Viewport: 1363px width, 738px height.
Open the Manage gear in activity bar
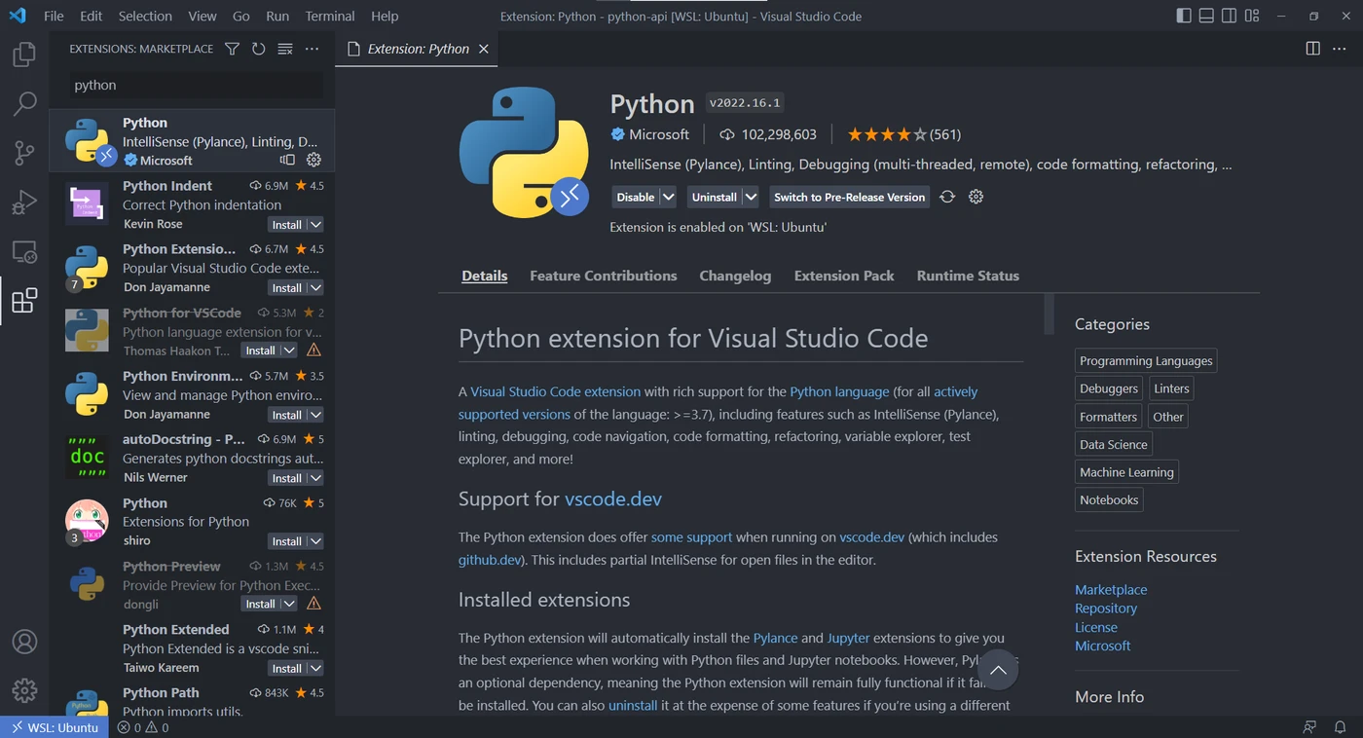point(24,690)
